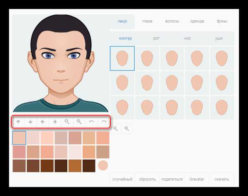Screen dimensions: 248x196
Task: Click the redo curved arrow icon
Action: point(104,122)
